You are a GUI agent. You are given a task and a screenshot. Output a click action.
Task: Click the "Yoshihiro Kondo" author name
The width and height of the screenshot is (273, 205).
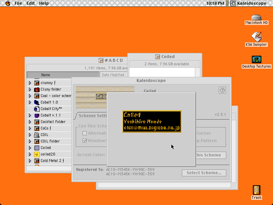(x=143, y=122)
